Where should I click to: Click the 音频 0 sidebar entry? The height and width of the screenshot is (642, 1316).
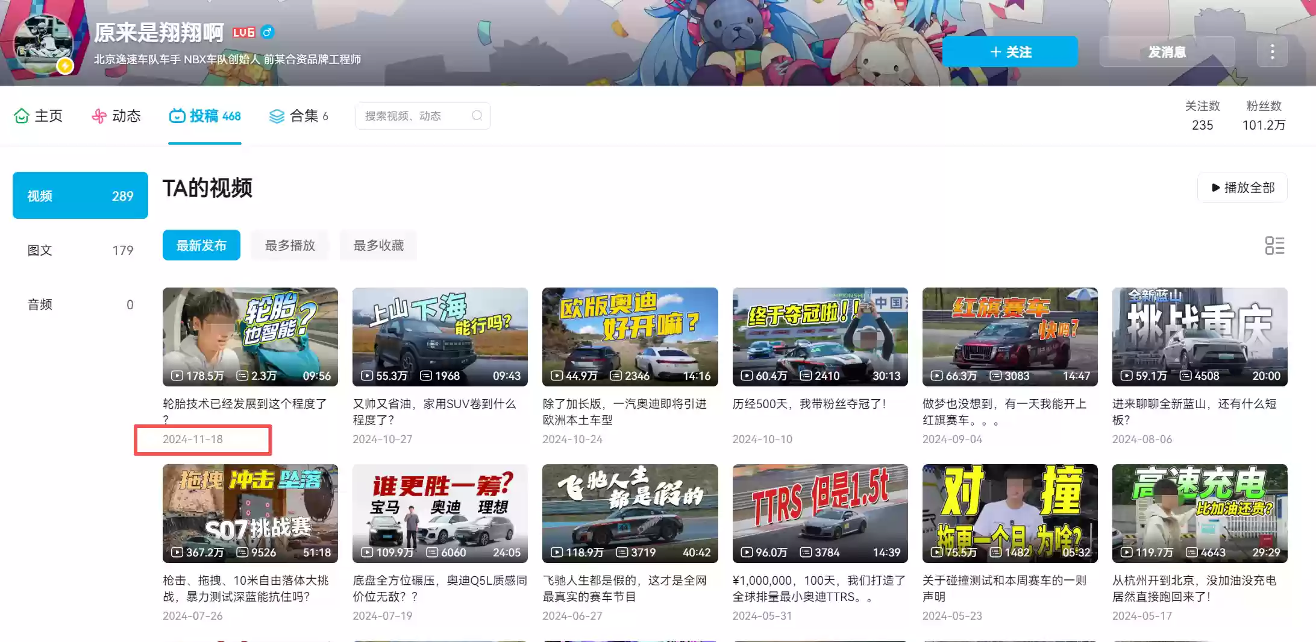[x=80, y=304]
